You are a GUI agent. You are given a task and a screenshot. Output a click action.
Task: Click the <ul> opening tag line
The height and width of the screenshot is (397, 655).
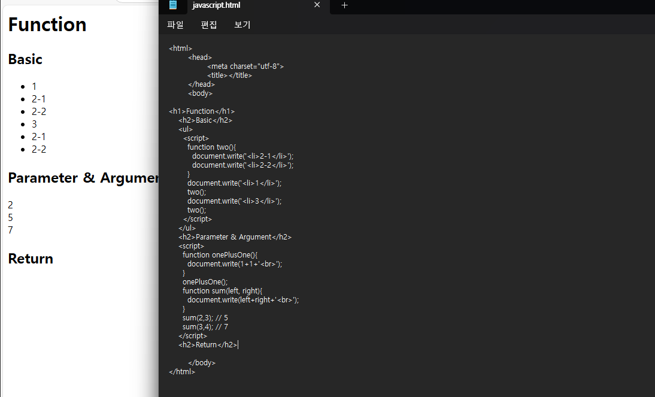coord(186,129)
